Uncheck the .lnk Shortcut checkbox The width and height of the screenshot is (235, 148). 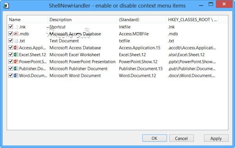coord(11,27)
